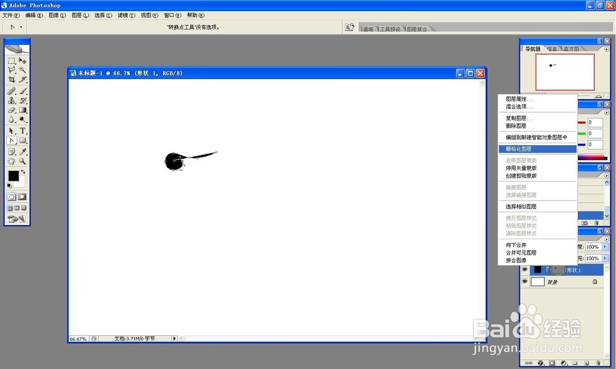Hide the 形状 1 layer visibility eye
Viewport: 616px width, 369px height.
click(x=524, y=270)
